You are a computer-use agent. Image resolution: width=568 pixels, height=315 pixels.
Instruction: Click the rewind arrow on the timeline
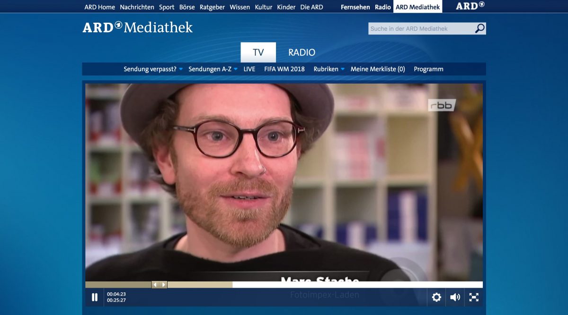(x=155, y=285)
